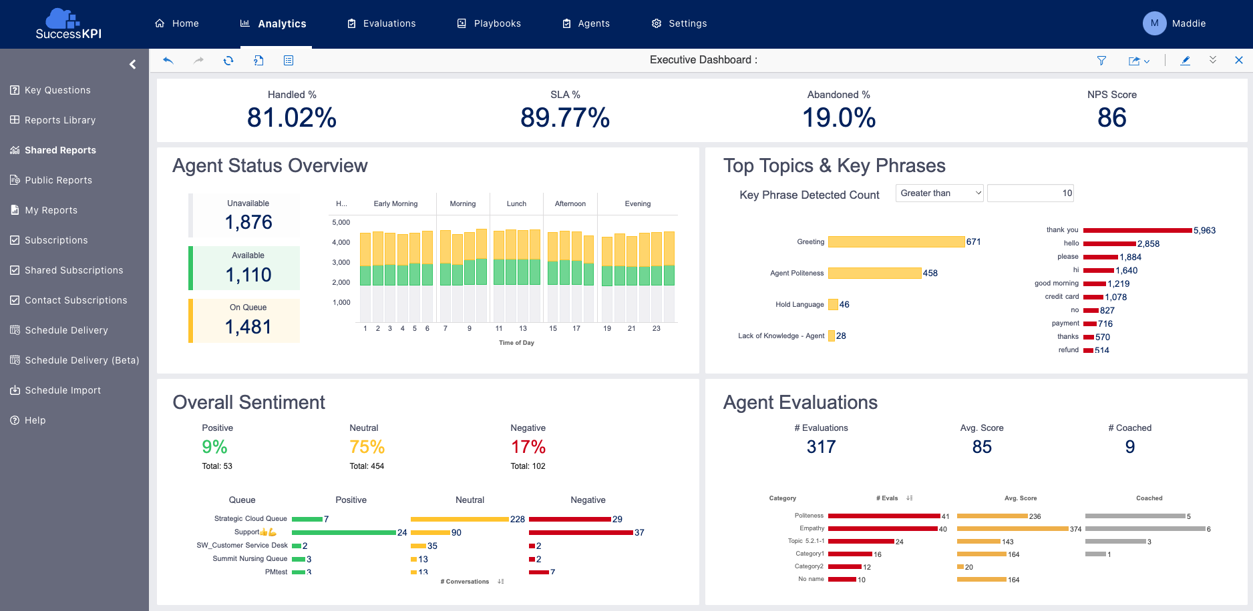The image size is (1253, 611).
Task: Click the Maddie user avatar
Action: 1154,23
